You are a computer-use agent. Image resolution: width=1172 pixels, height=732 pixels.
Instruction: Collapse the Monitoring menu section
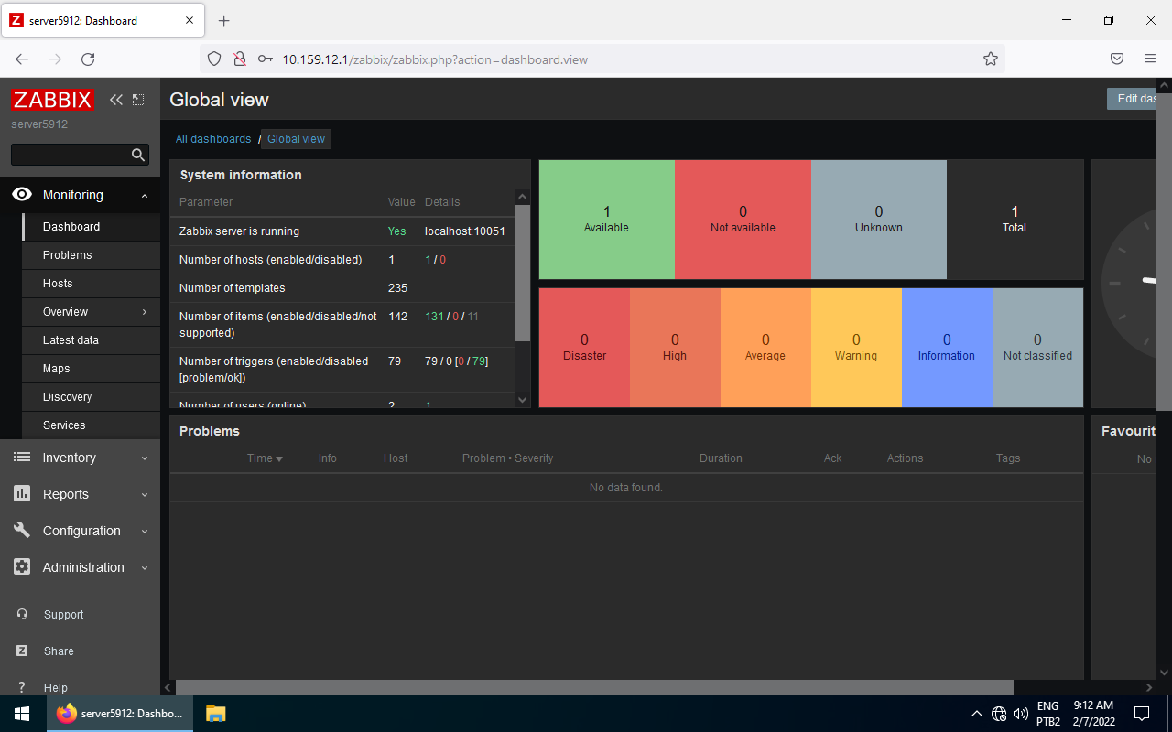[144, 195]
